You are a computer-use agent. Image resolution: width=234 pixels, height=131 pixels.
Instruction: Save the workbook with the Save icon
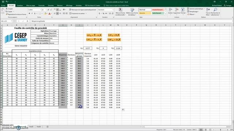coord(3,2)
